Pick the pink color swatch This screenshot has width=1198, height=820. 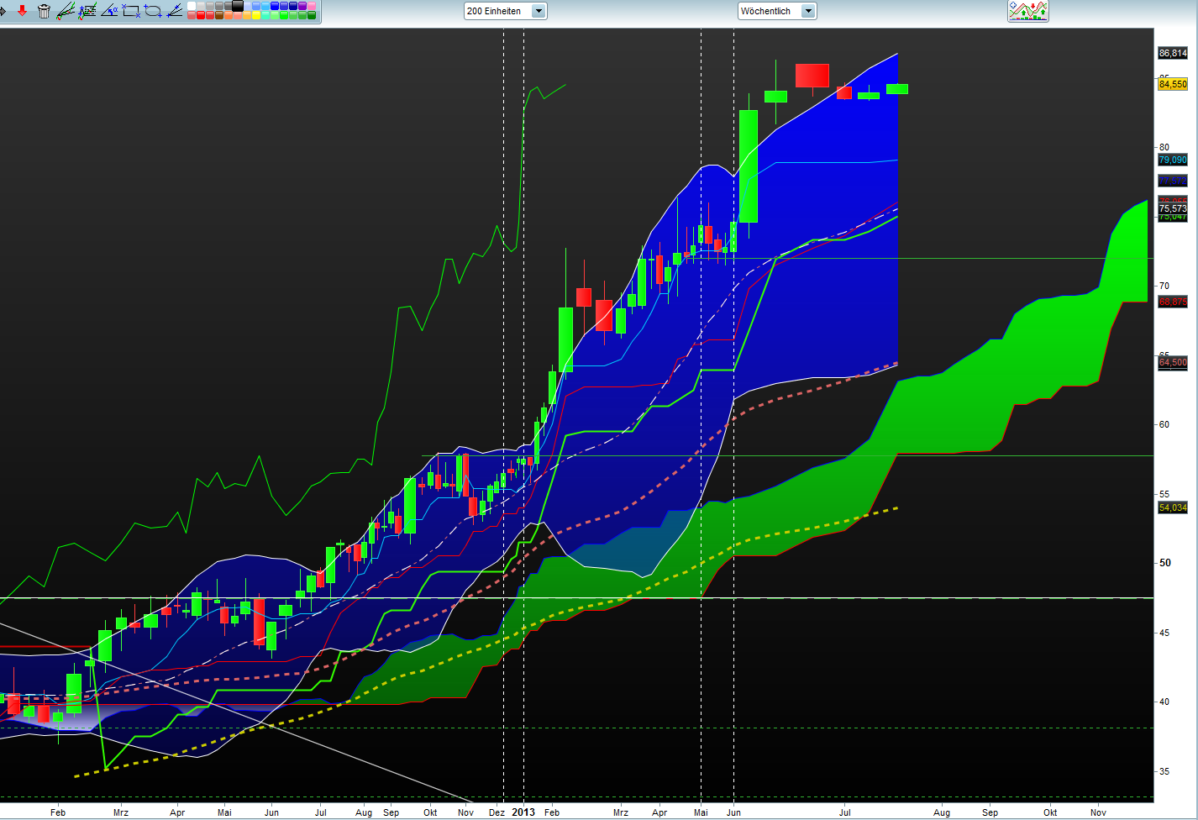tap(312, 6)
